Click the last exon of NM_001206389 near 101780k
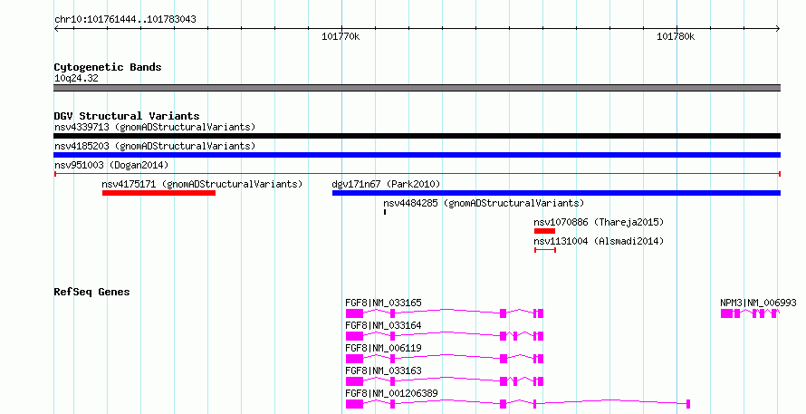Viewport: 806px width, 414px height. pos(688,404)
